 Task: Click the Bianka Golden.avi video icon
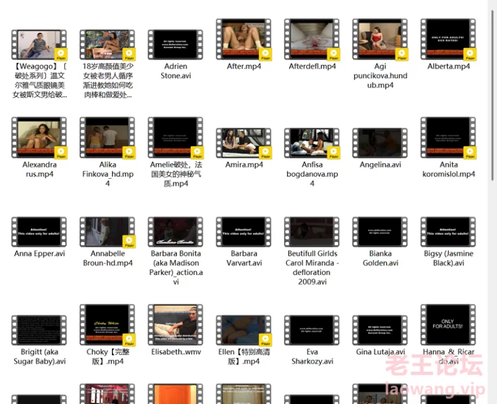point(380,231)
